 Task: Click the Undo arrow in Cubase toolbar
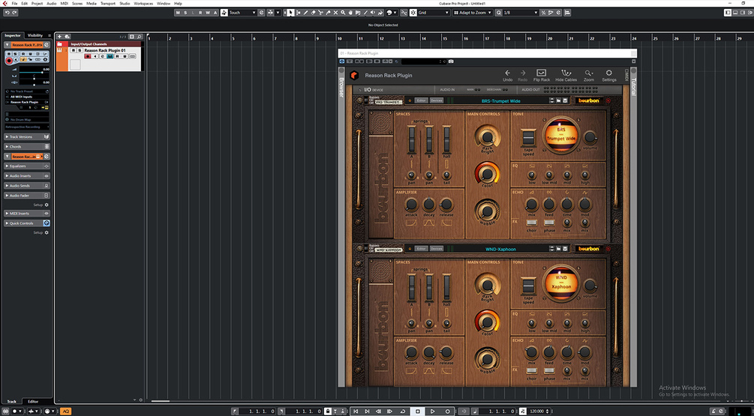pyautogui.click(x=7, y=13)
